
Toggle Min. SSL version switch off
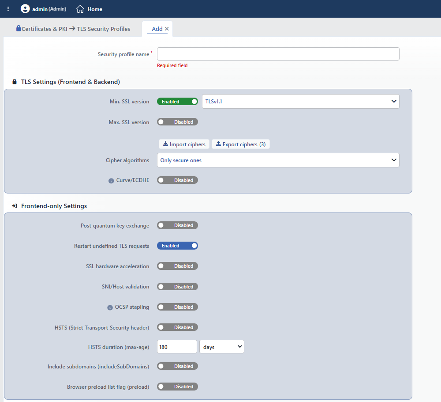[177, 102]
